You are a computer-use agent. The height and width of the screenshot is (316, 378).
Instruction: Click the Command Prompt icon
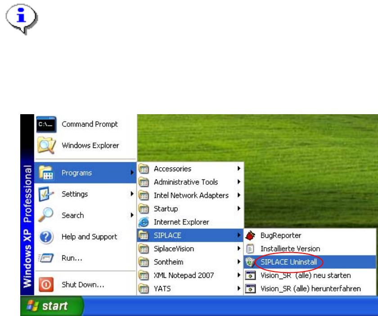(46, 124)
